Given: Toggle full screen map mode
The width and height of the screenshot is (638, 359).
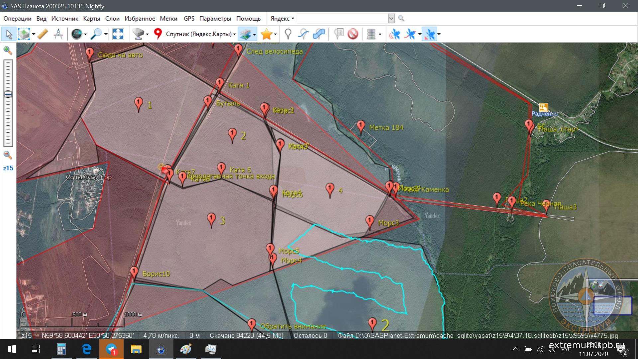Looking at the screenshot, I should 118,34.
